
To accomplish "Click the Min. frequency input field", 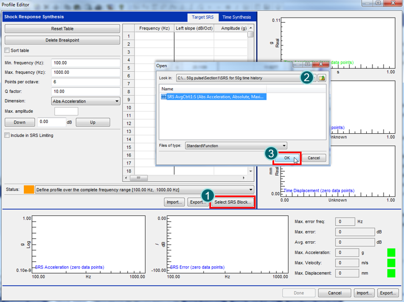I will point(85,63).
